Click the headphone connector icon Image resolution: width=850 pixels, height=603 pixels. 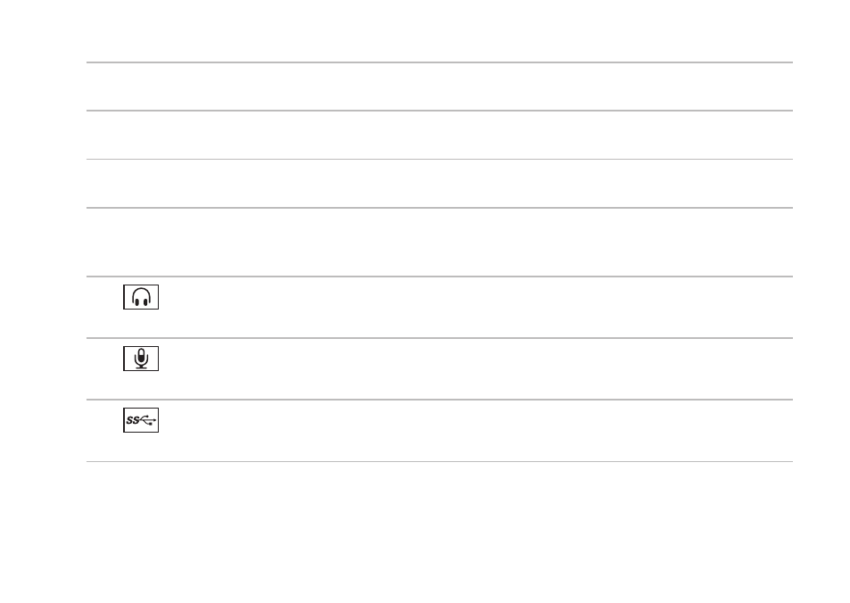pyautogui.click(x=141, y=297)
